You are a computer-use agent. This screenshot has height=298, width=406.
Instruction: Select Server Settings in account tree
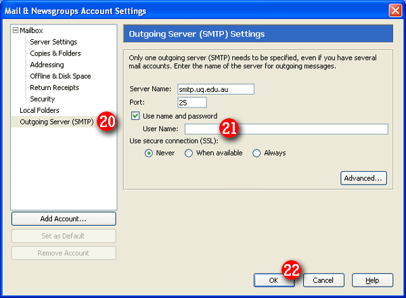pos(53,42)
